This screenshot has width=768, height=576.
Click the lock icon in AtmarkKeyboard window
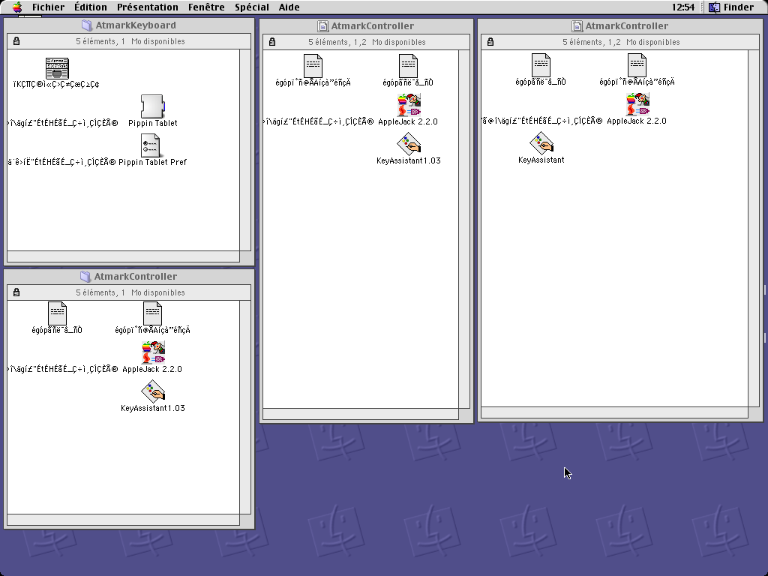coord(16,41)
